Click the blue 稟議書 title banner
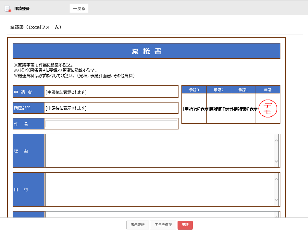 pyautogui.click(x=146, y=51)
